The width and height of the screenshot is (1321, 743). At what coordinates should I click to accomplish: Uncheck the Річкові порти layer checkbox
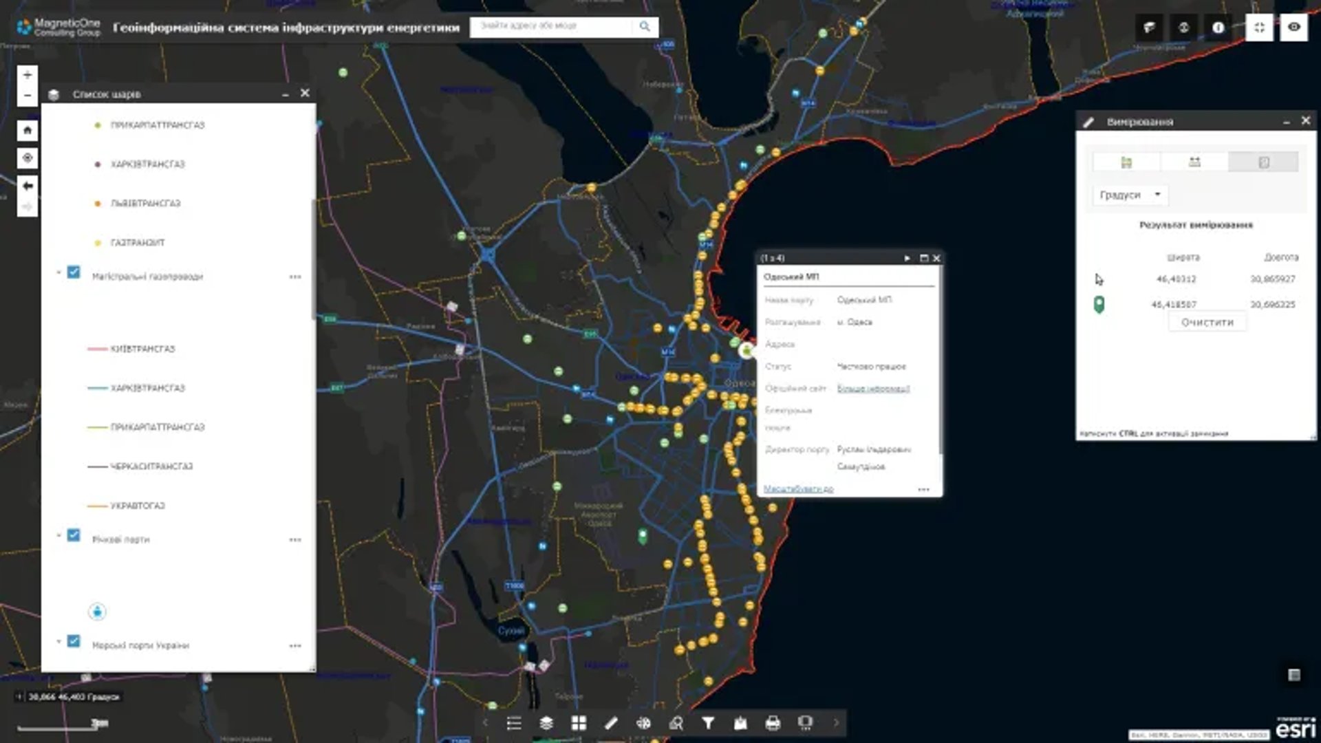coord(74,535)
